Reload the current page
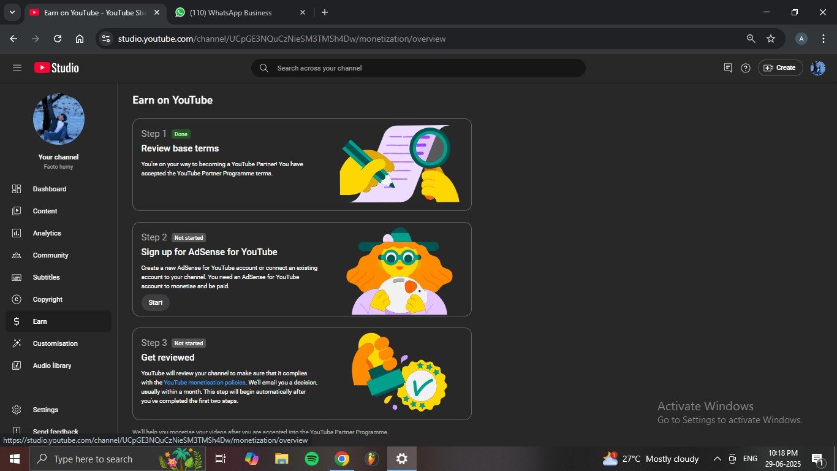 pyautogui.click(x=58, y=39)
